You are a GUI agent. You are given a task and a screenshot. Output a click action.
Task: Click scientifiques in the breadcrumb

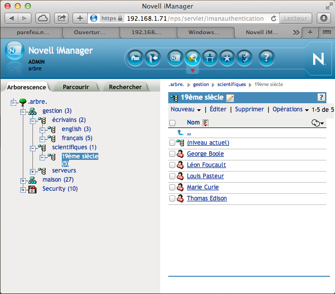click(232, 85)
